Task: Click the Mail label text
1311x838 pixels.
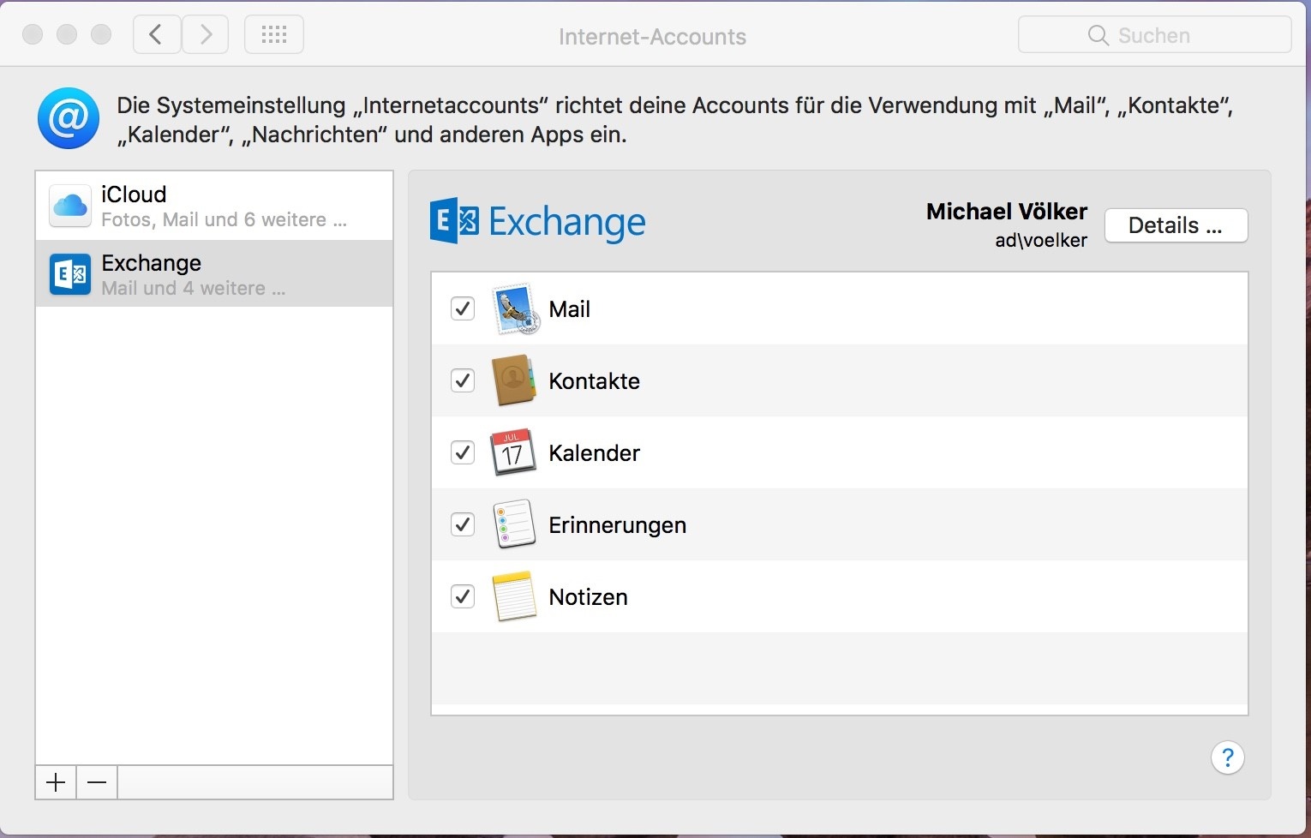Action: click(x=570, y=309)
